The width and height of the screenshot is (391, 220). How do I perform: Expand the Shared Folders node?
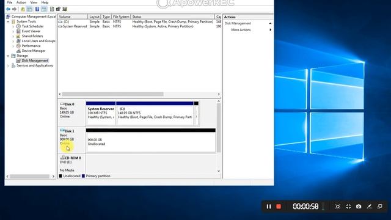pyautogui.click(x=13, y=36)
